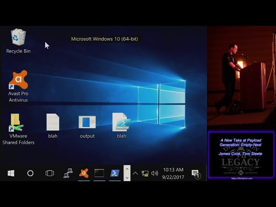
Task: Show hidden system tray icons
Action: [135, 173]
